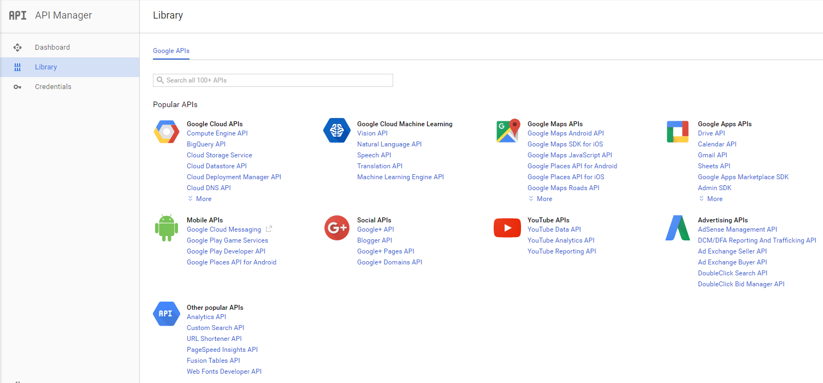Click the Android robot icon
The image size is (823, 383).
167,228
